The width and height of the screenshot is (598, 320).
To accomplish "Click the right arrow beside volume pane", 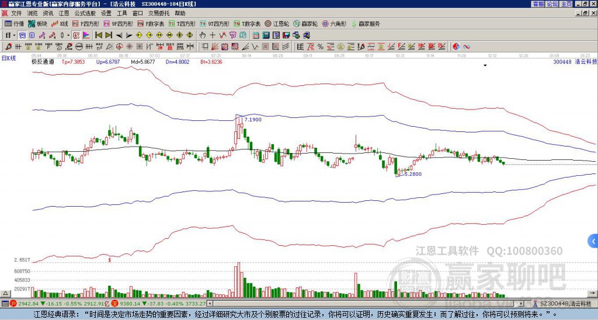I will coord(593,293).
